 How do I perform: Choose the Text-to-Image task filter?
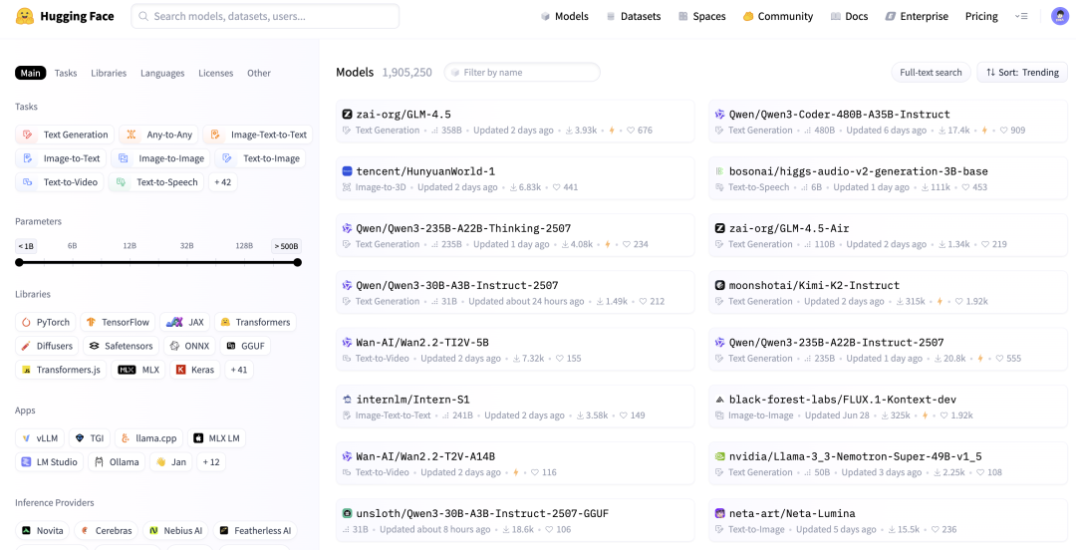[260, 158]
